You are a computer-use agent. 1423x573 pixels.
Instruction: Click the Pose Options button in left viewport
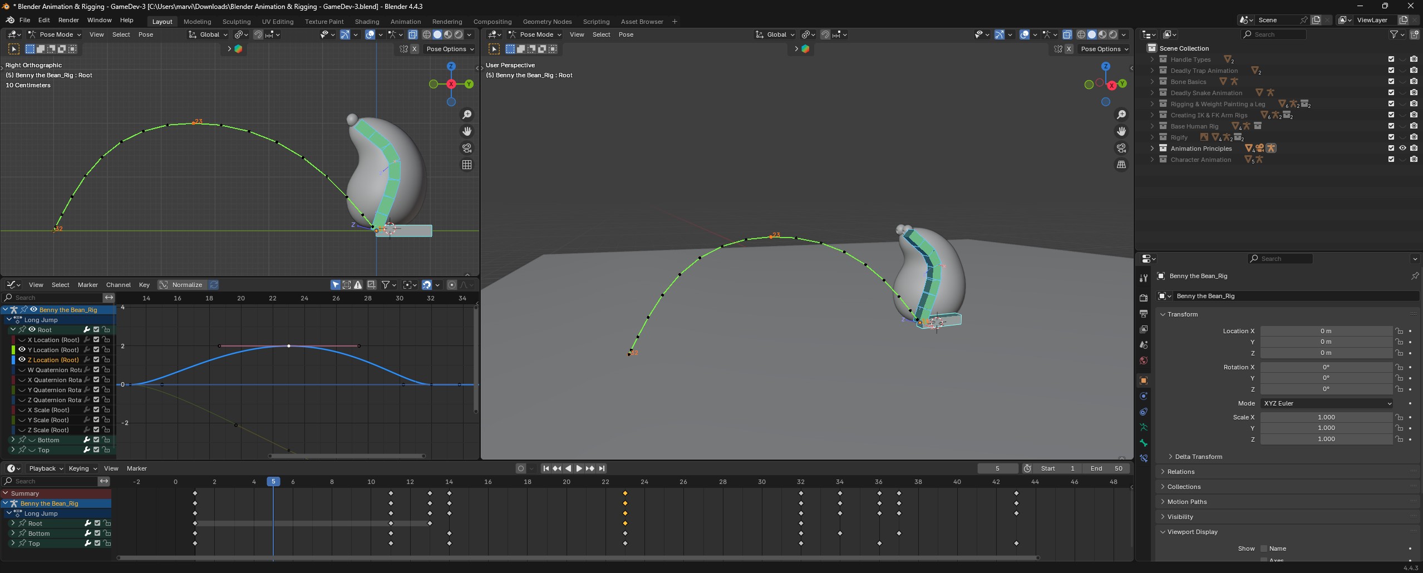(450, 49)
